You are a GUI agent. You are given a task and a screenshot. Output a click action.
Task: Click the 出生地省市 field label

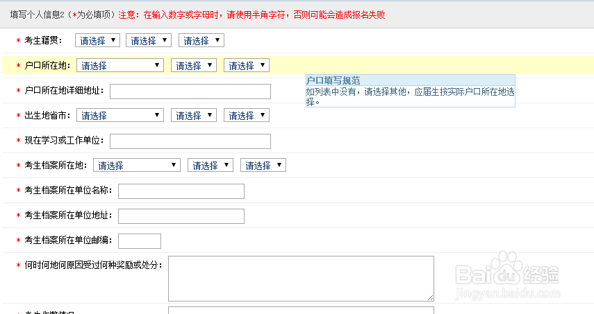pyautogui.click(x=47, y=115)
